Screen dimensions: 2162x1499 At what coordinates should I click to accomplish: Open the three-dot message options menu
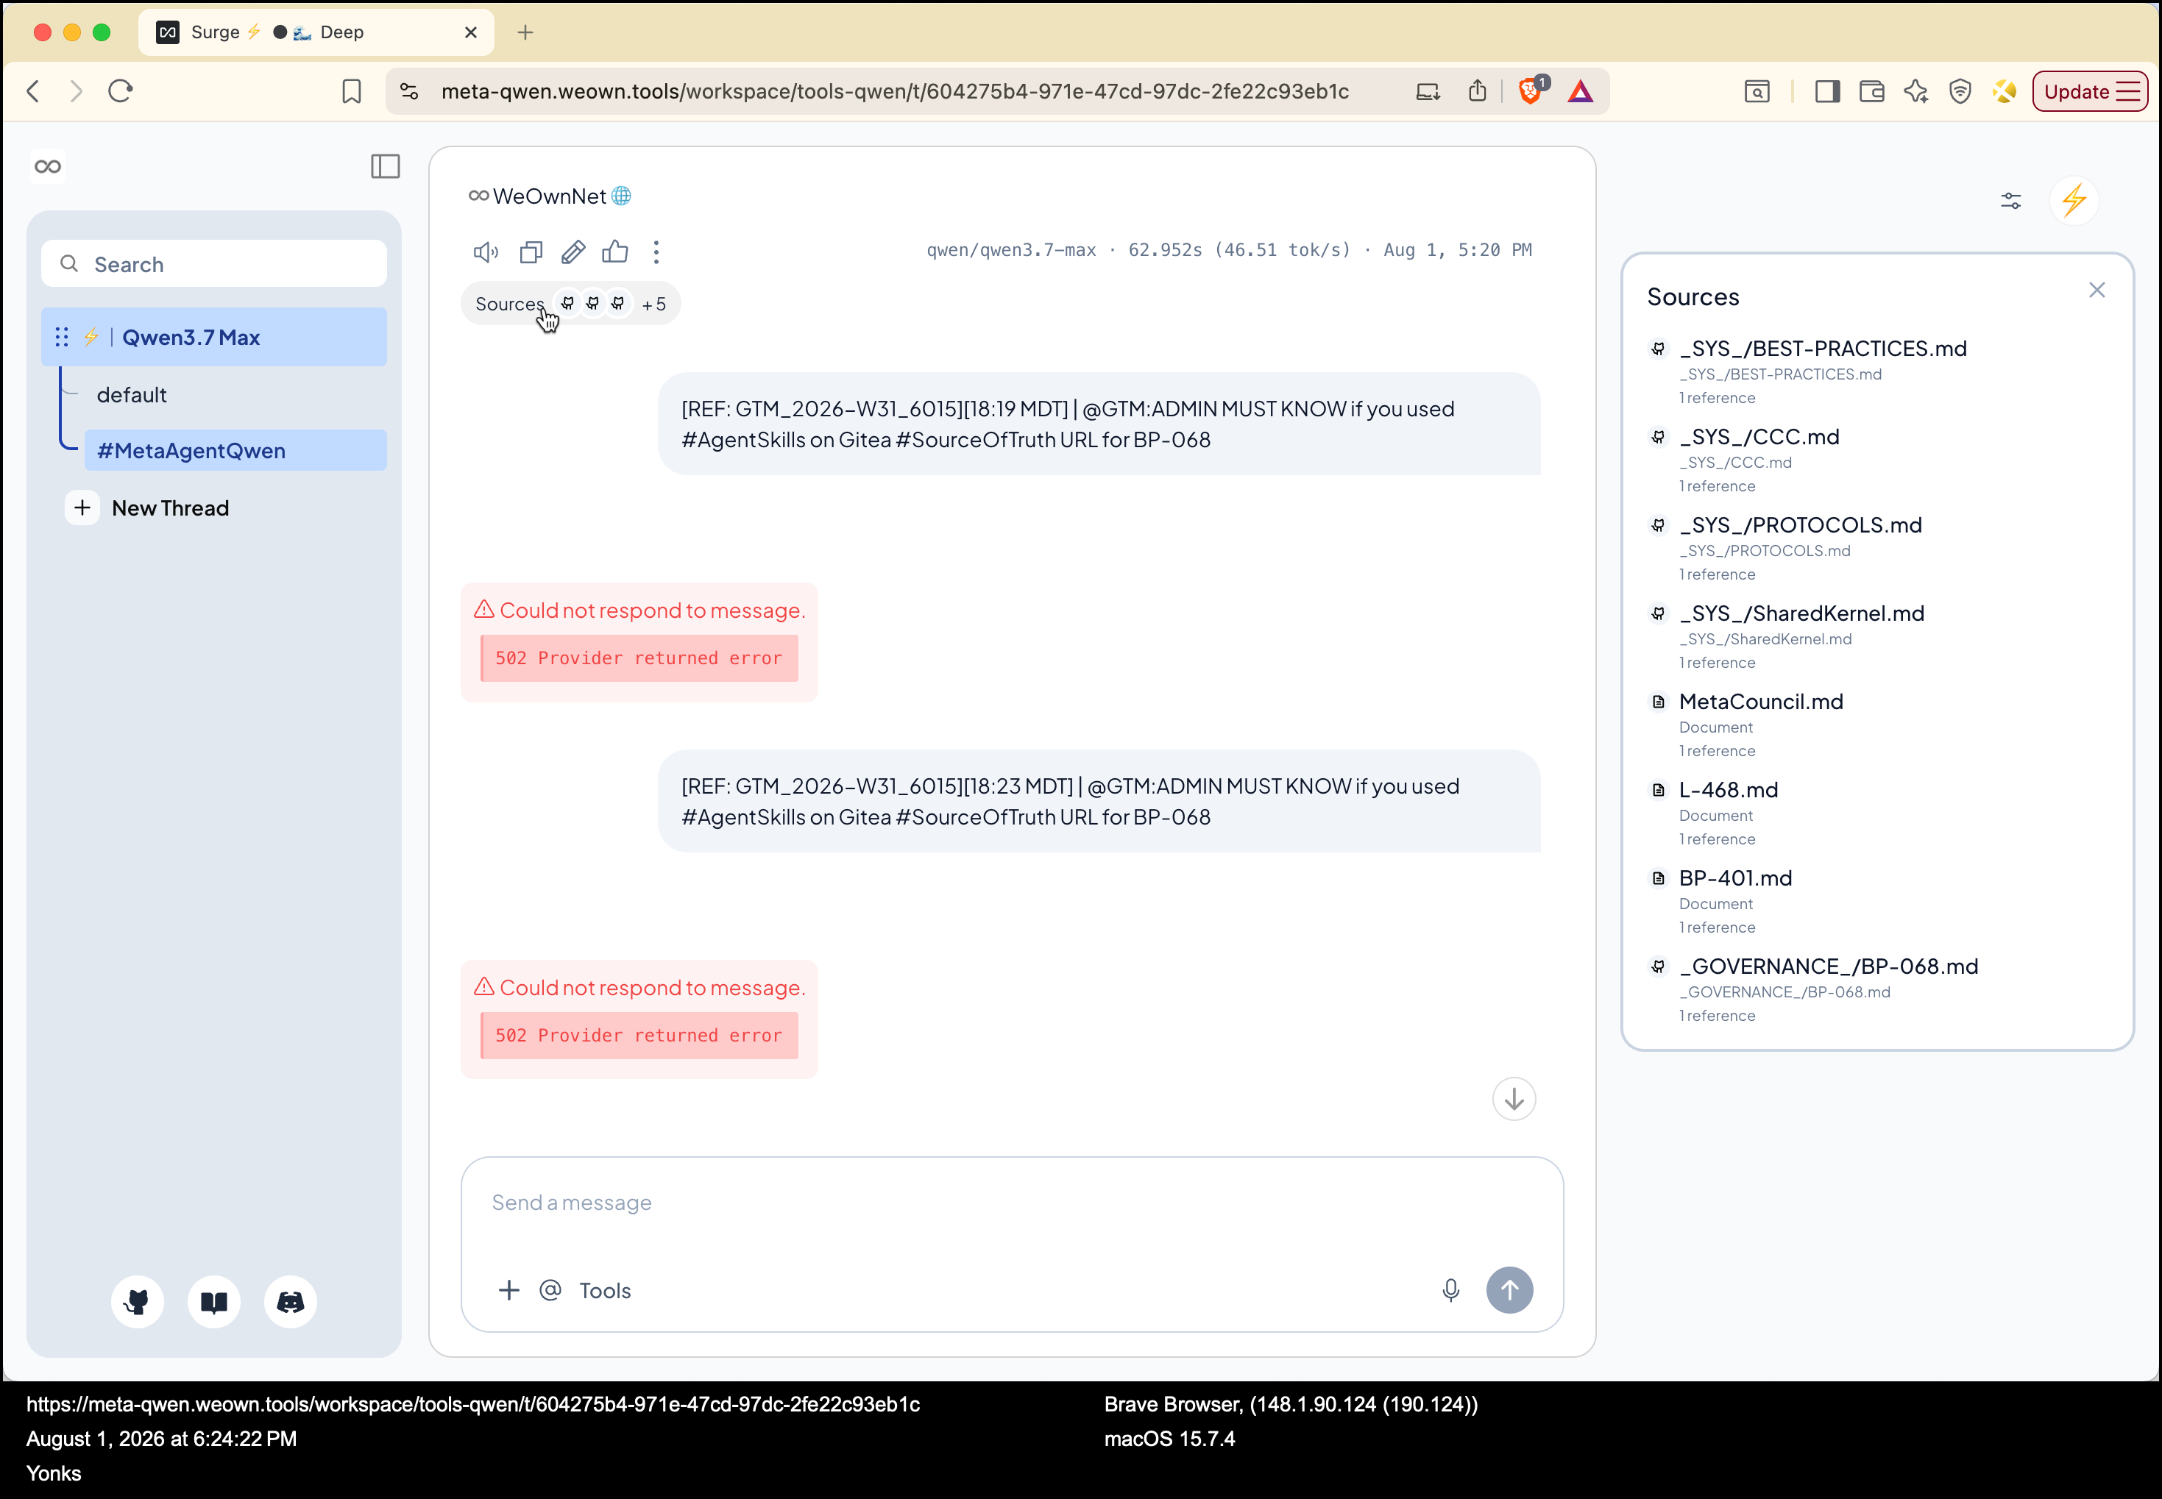point(657,252)
